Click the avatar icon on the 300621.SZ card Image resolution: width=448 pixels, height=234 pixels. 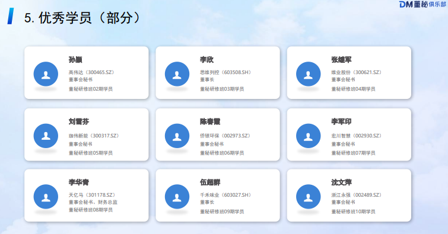(x=309, y=74)
